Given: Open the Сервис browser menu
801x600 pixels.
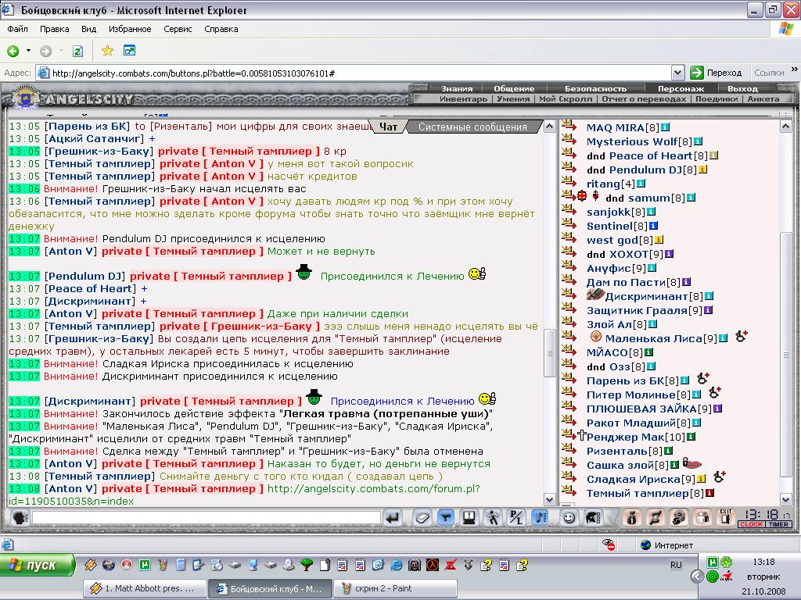Looking at the screenshot, I should (x=178, y=29).
